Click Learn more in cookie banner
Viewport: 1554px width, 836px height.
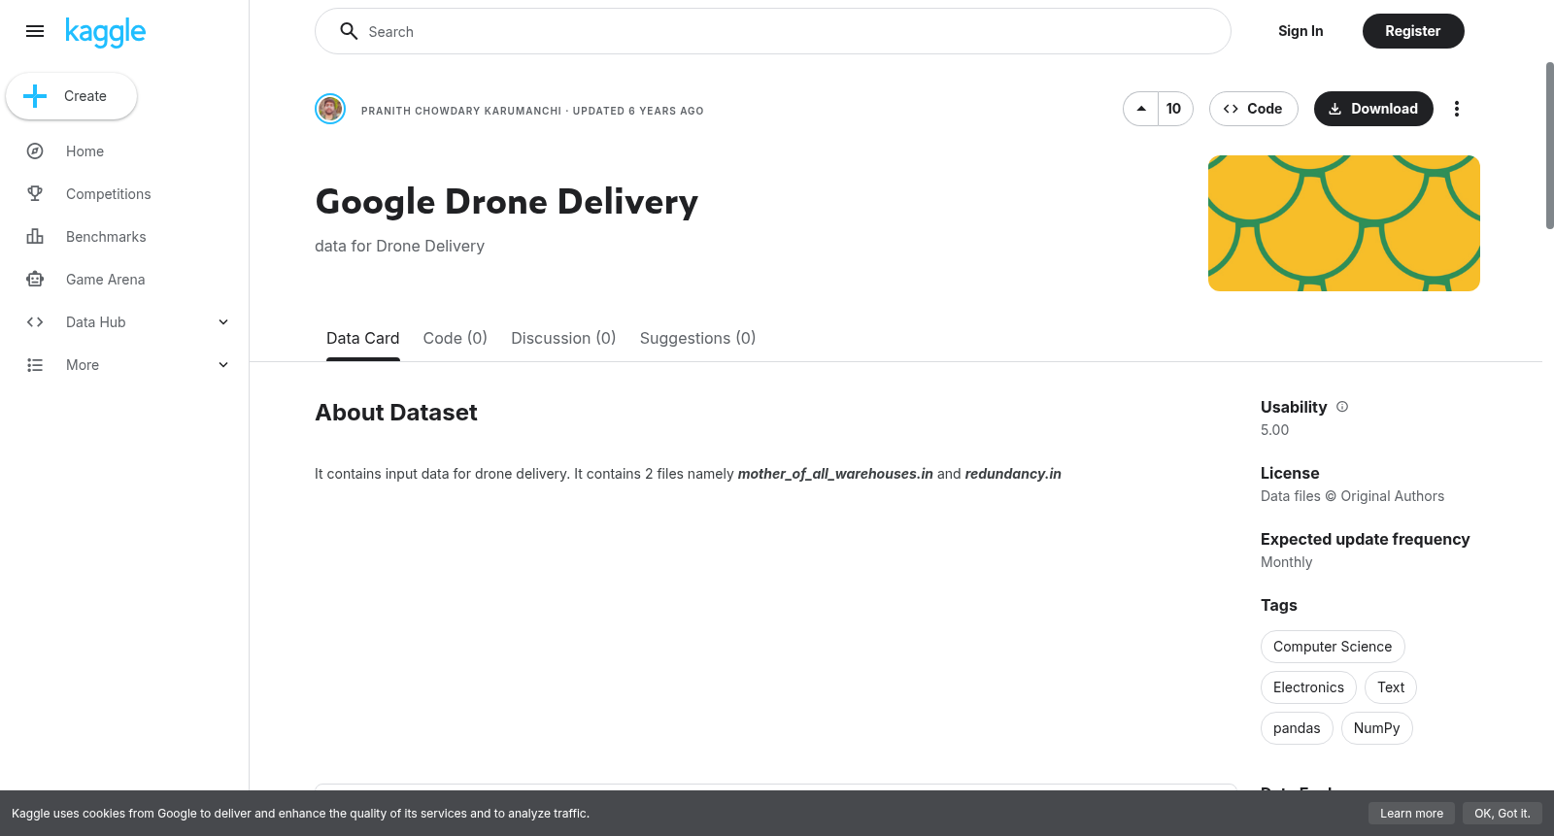1411,814
